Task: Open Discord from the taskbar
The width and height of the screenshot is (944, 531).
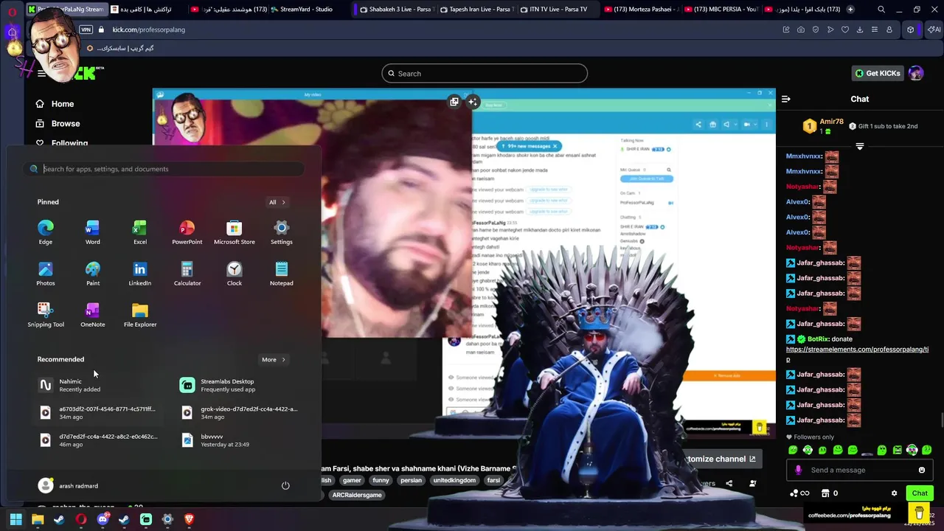Action: [103, 519]
